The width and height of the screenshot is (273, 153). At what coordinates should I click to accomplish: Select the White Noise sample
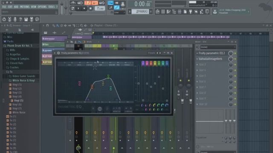(19, 112)
